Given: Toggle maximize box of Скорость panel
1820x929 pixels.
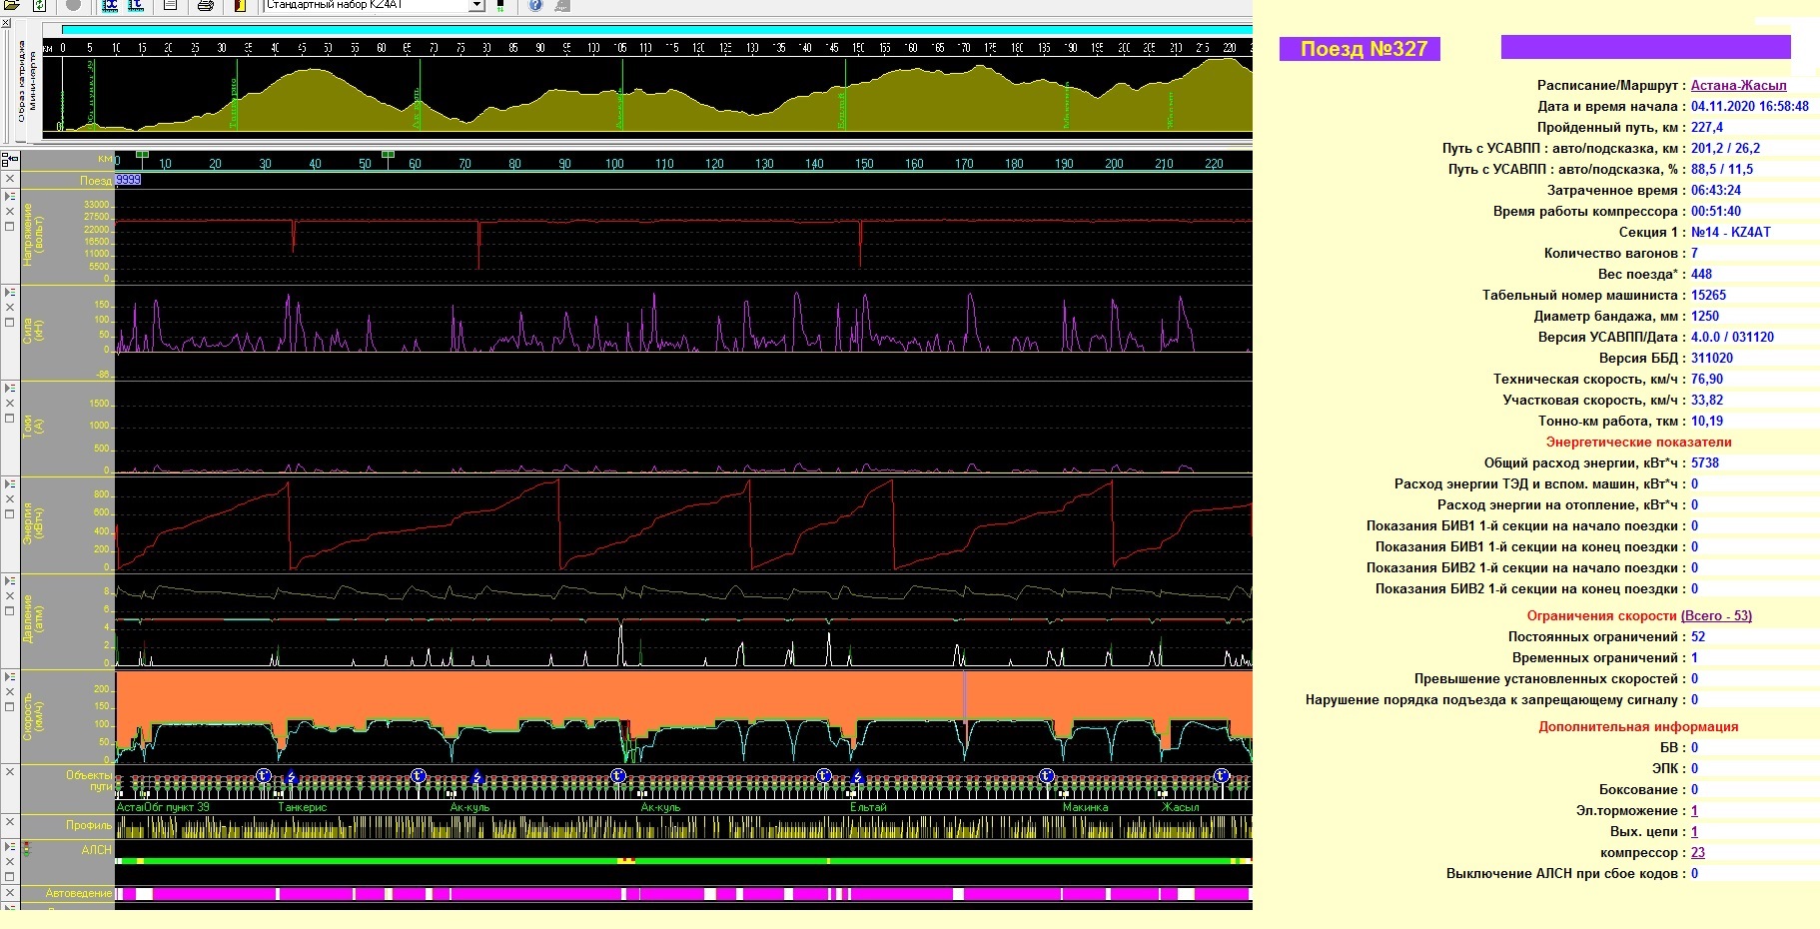Looking at the screenshot, I should 10,707.
